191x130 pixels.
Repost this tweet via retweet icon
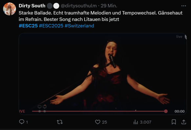[x=60, y=122]
